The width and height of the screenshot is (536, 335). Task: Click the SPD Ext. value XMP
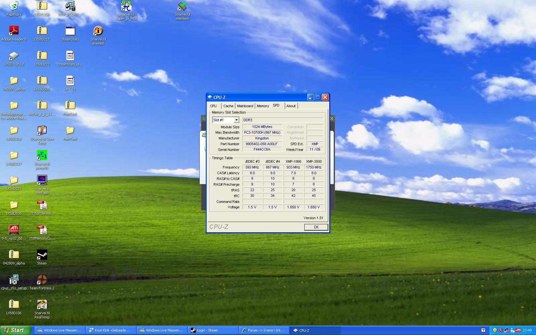[315, 144]
